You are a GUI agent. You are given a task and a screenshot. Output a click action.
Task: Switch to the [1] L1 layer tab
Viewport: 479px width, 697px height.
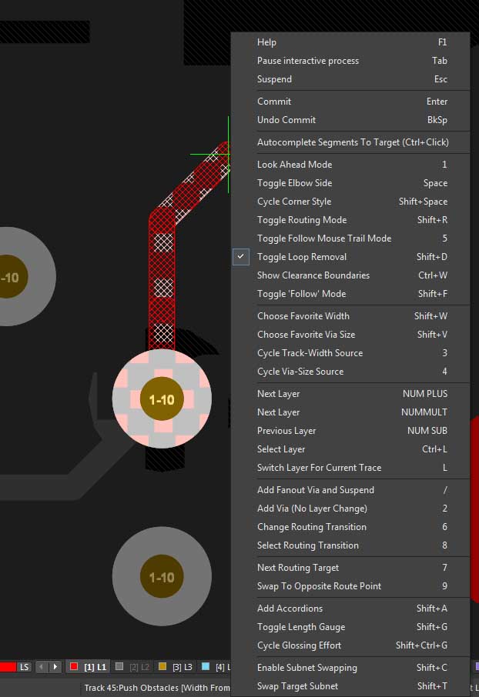tap(95, 666)
